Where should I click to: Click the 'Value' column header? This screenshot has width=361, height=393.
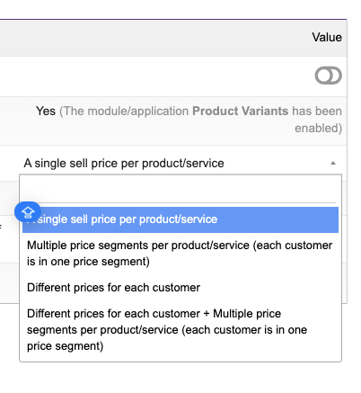327,38
